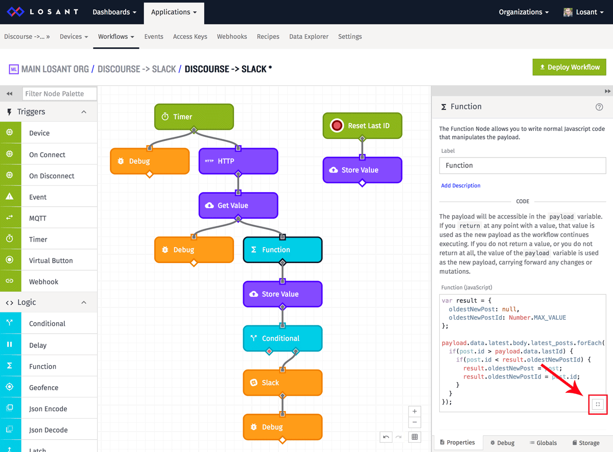The image size is (613, 452).
Task: Collapse the Triggers palette section
Action: click(x=84, y=112)
